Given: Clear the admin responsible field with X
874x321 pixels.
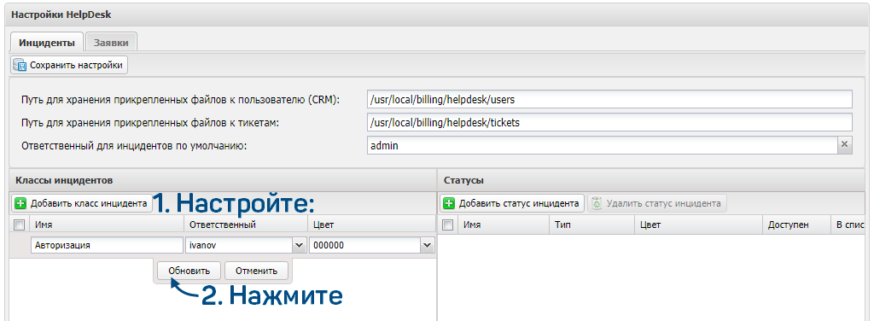Looking at the screenshot, I should (x=844, y=145).
